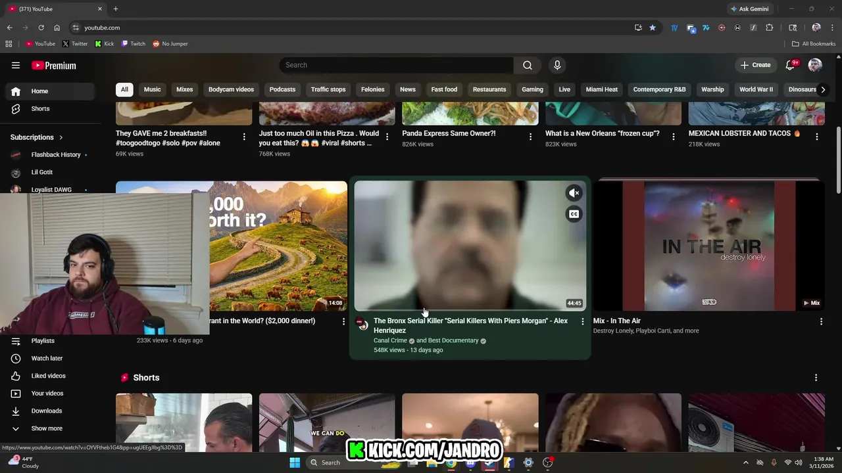
Task: Start voice search with microphone icon
Action: click(557, 65)
